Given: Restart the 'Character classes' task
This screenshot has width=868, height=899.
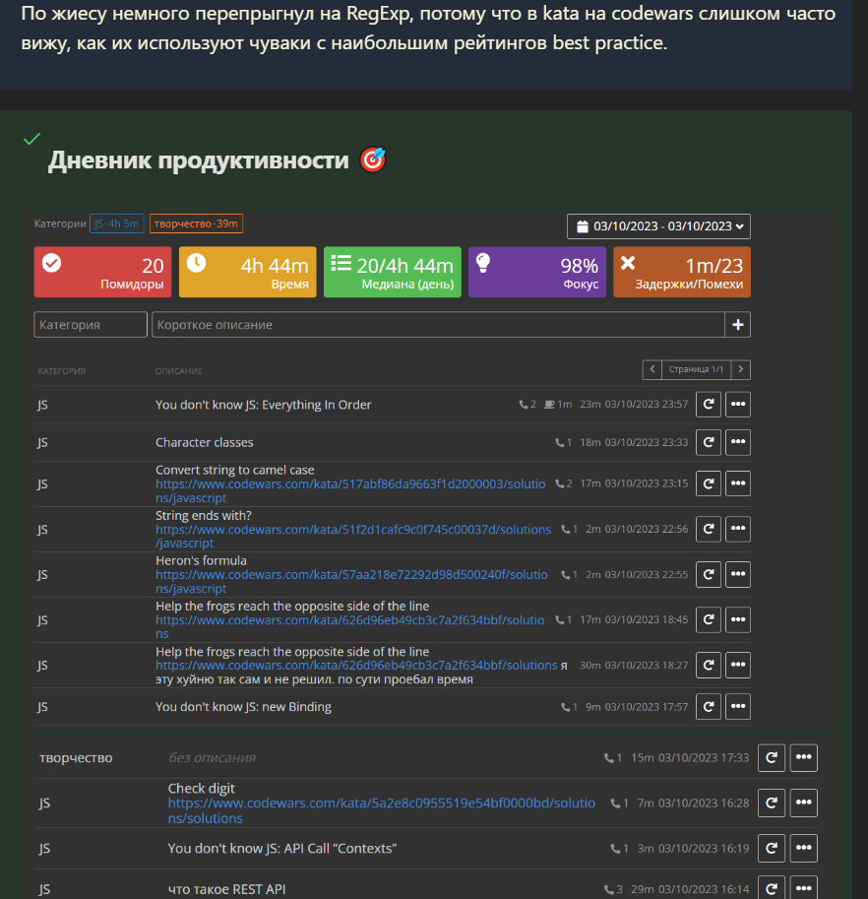Looking at the screenshot, I should point(709,442).
